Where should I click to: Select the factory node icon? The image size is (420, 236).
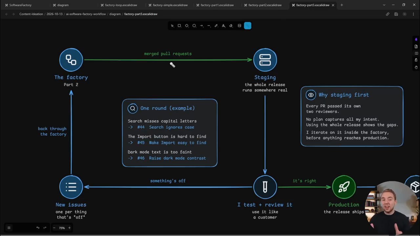point(71,60)
